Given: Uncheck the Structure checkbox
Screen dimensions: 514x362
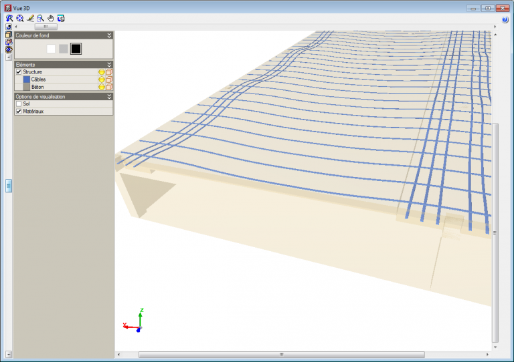Looking at the screenshot, I should pyautogui.click(x=19, y=72).
